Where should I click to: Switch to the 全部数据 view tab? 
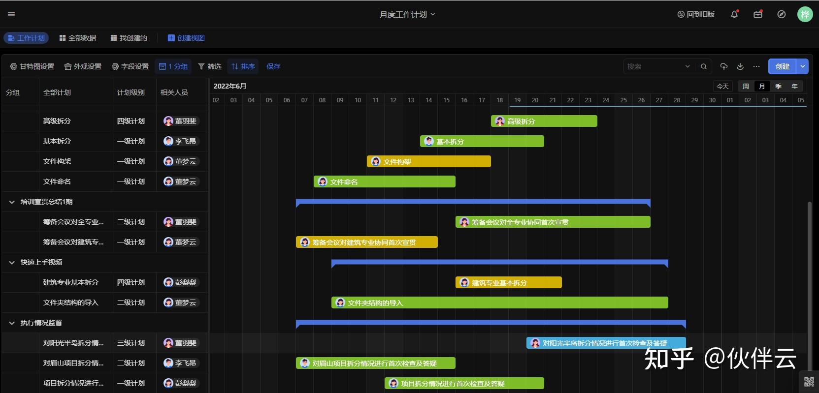click(x=78, y=38)
